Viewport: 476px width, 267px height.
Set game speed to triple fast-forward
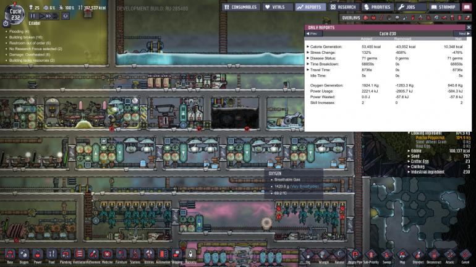pos(55,16)
